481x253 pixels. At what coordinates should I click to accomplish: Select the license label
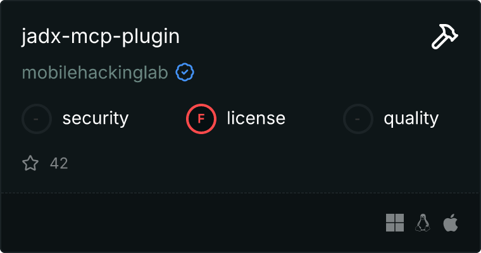256,118
